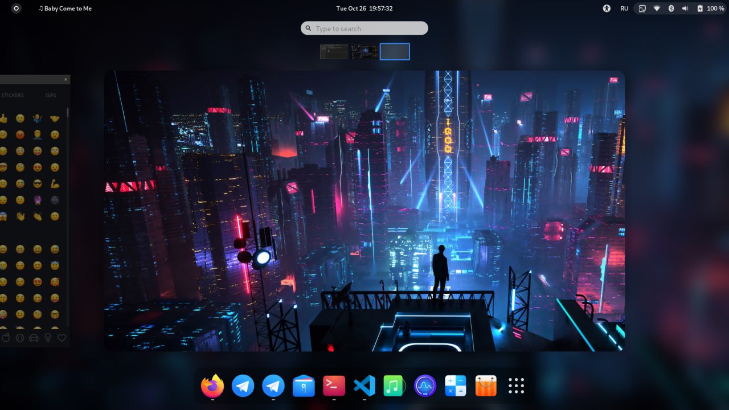
Task: Open the accessibility menu icon
Action: [x=607, y=9]
